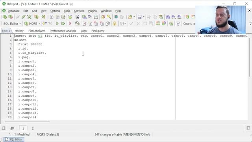This screenshot has height=142, width=252.
Task: Click the Unregister Database toolbar icon
Action: click(11, 17)
